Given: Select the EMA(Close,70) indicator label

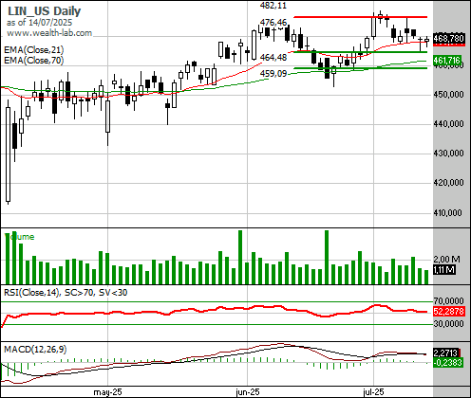Looking at the screenshot, I should pyautogui.click(x=34, y=60).
